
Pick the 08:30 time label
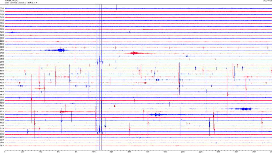[x=2, y=59]
